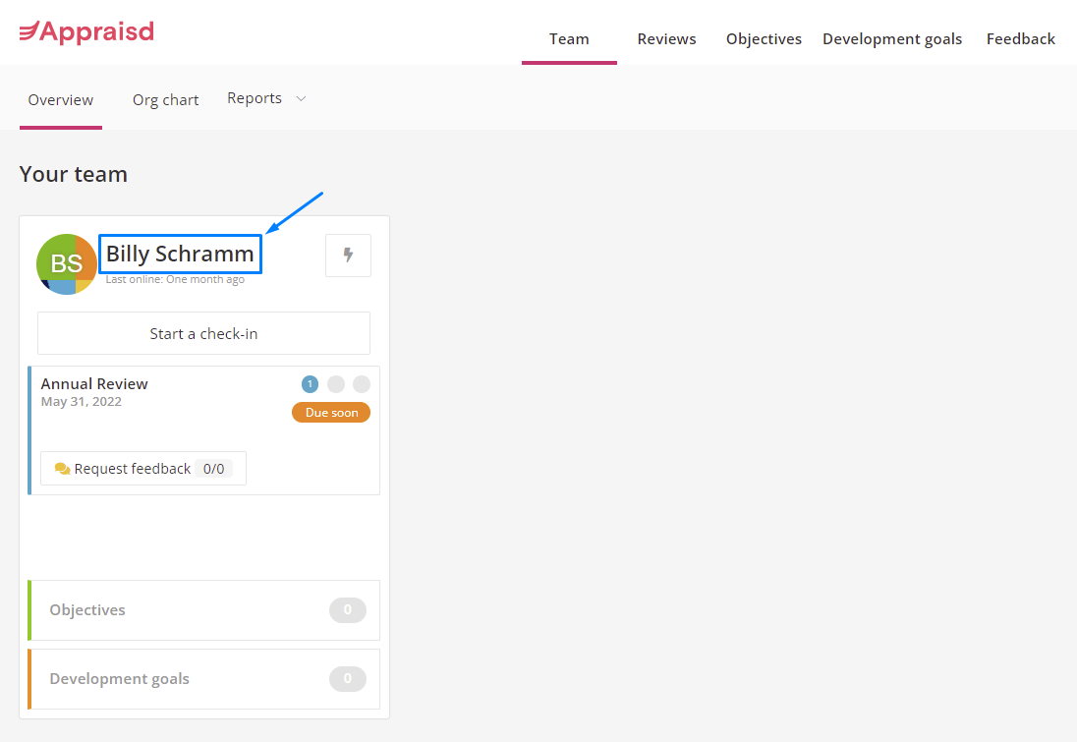
Task: Click the Appraisd logo
Action: [x=86, y=31]
